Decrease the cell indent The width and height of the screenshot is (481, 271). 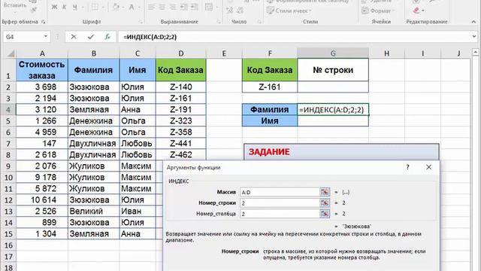pyautogui.click(x=183, y=7)
